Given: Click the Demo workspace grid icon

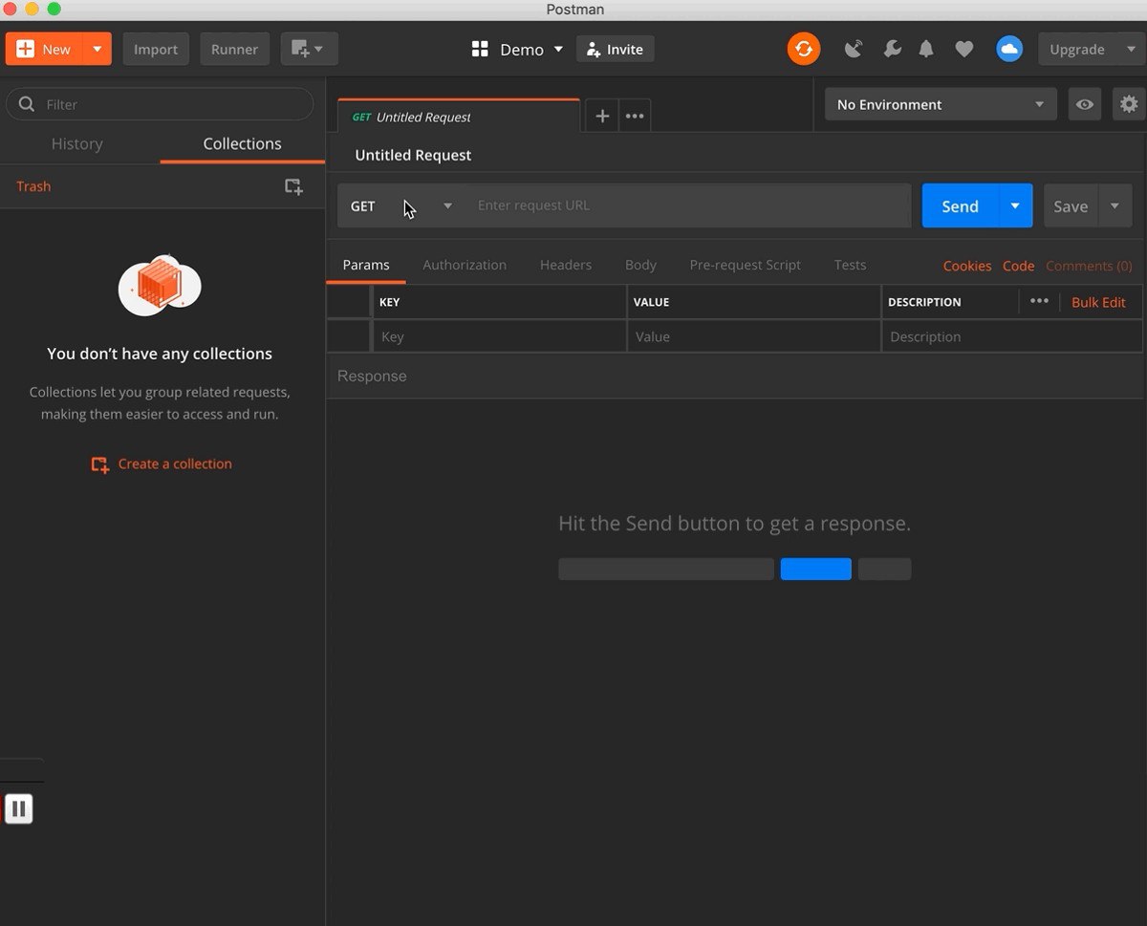Looking at the screenshot, I should [x=481, y=49].
